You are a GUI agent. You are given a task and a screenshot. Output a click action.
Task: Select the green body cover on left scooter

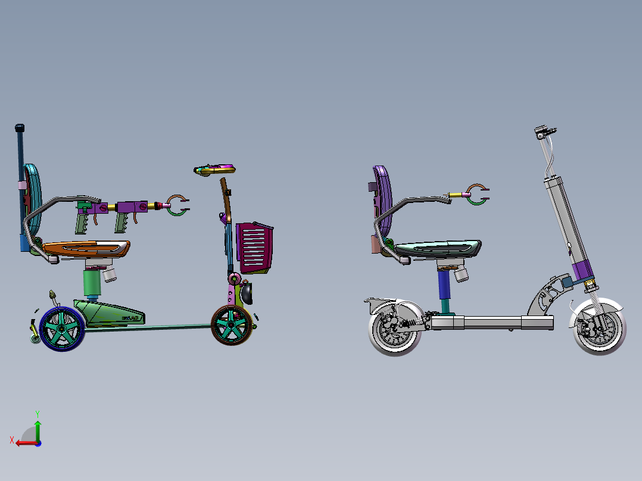tap(109, 314)
